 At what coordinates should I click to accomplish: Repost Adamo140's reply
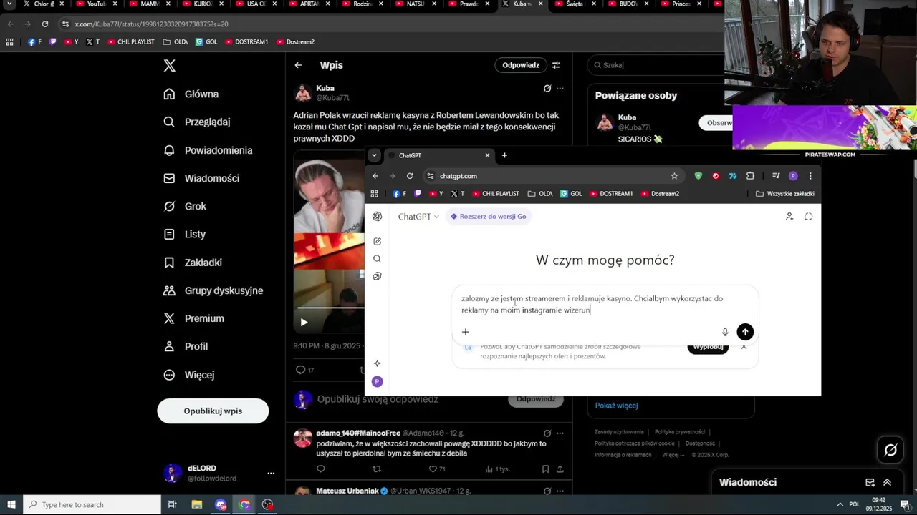[x=377, y=469]
